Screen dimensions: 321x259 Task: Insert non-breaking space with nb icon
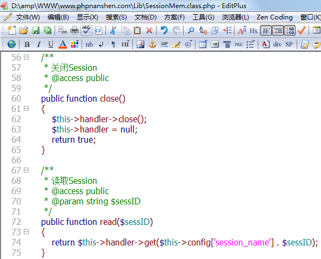click(89, 44)
